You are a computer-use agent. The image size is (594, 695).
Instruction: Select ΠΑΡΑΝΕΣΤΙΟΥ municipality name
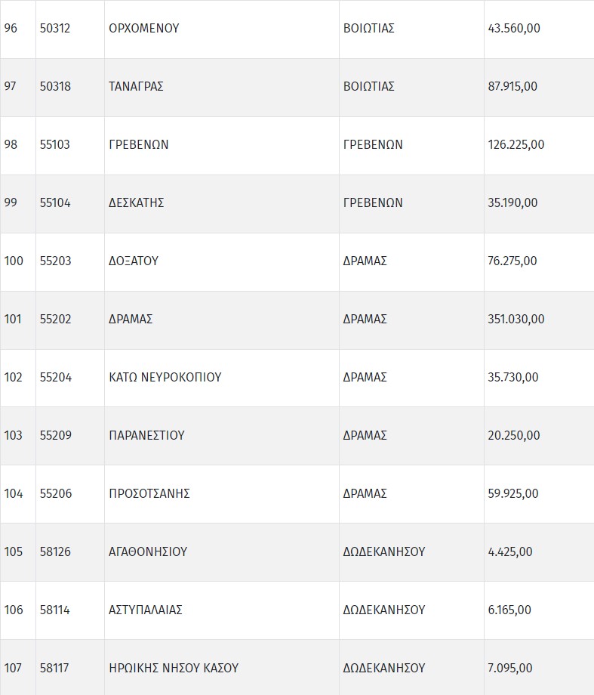[x=146, y=436]
